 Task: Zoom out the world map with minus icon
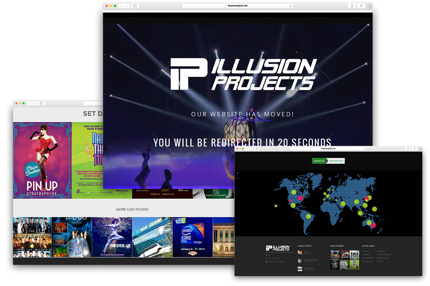pyautogui.click(x=238, y=178)
